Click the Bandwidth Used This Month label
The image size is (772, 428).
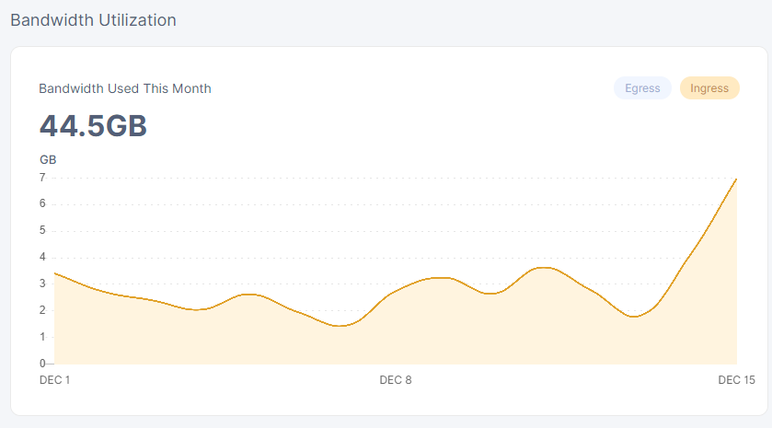tap(125, 88)
